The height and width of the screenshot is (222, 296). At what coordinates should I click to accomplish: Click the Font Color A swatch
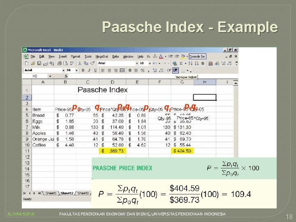pos(161,56)
